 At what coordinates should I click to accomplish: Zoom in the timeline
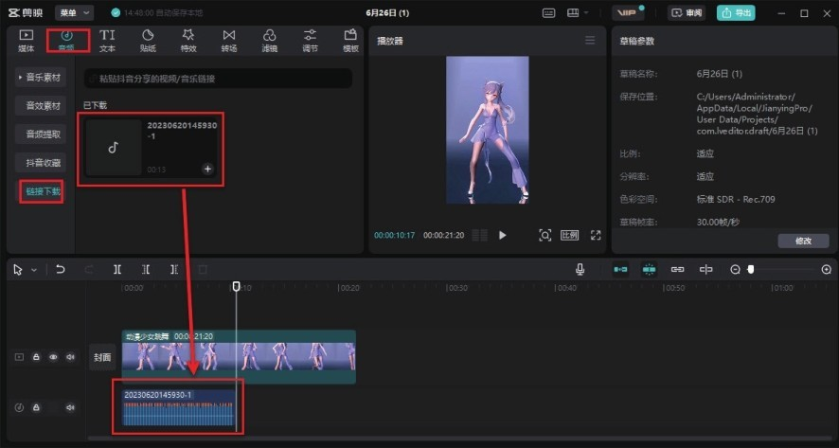tap(826, 270)
